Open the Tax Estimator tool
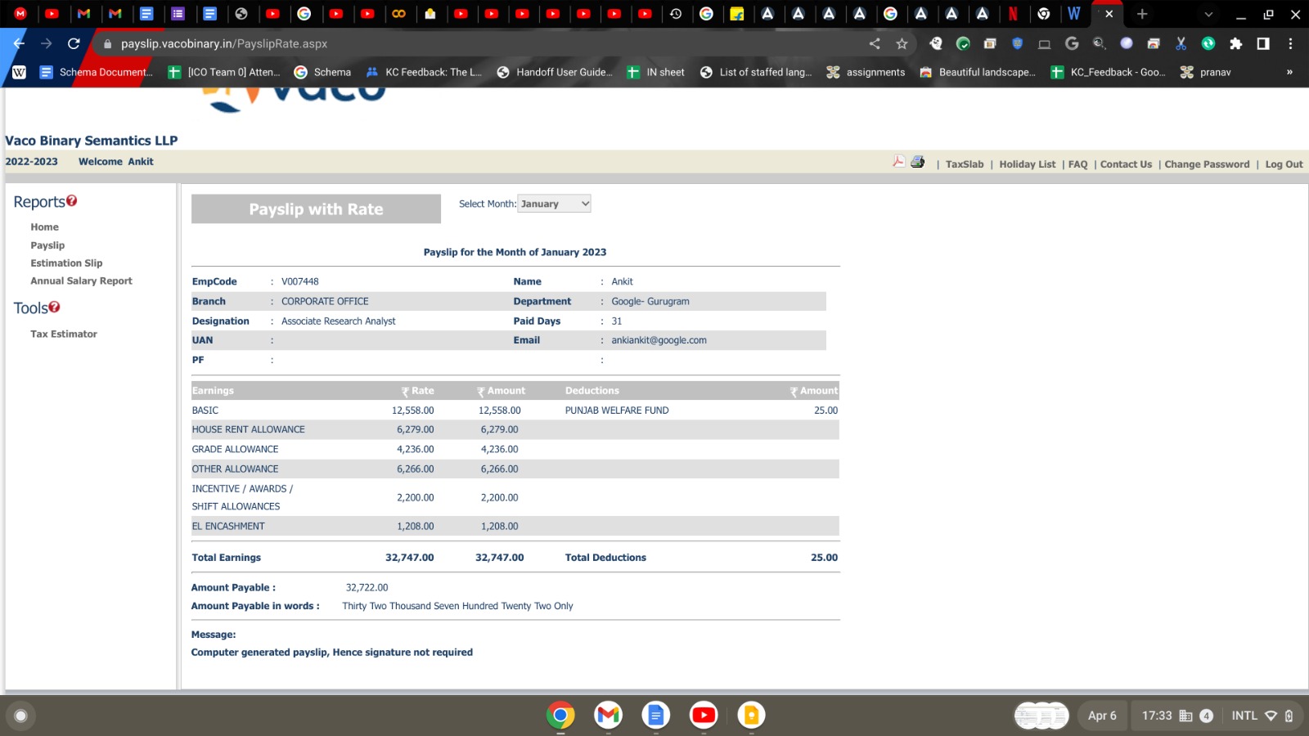The image size is (1309, 736). 64,334
